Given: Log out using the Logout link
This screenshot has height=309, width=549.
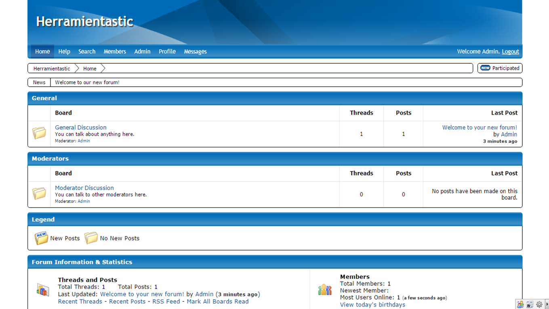Looking at the screenshot, I should pos(510,52).
